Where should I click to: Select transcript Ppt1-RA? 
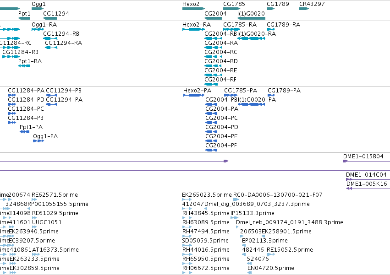click(24, 66)
